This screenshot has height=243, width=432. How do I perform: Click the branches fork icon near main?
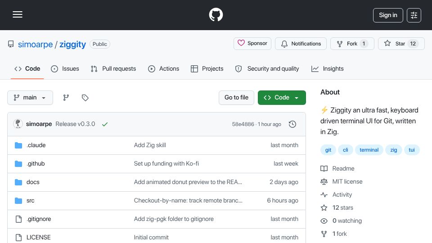(66, 98)
